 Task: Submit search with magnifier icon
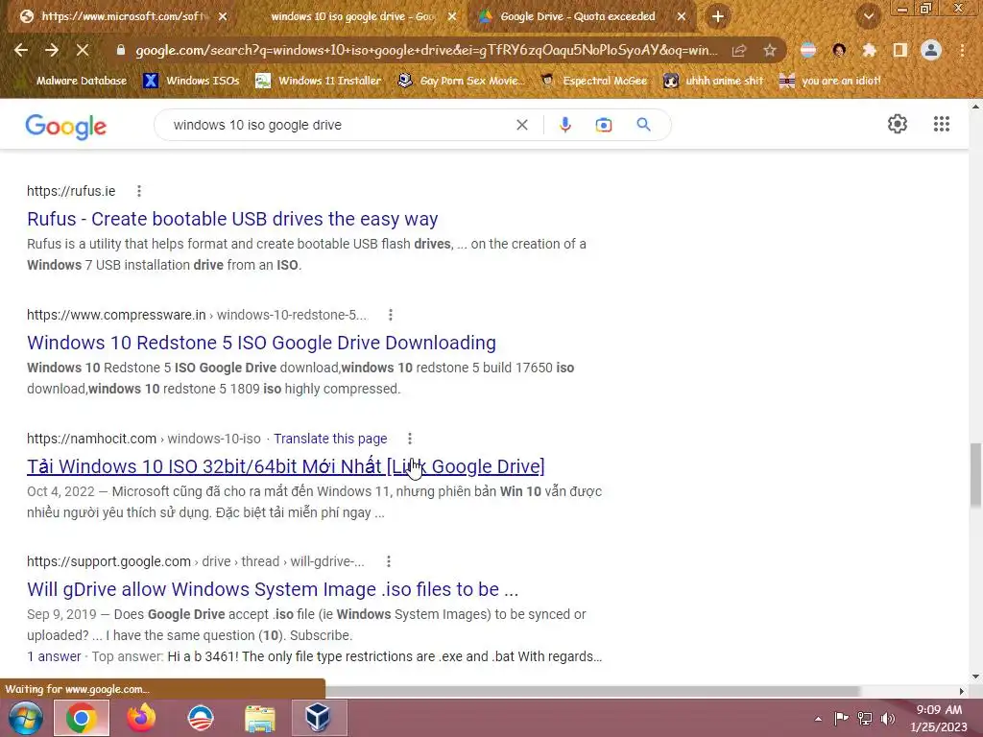tap(643, 125)
